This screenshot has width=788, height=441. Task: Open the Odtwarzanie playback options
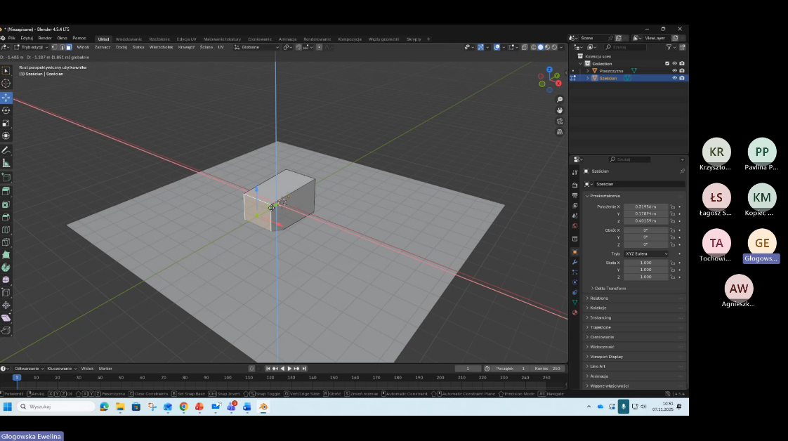pyautogui.click(x=28, y=368)
